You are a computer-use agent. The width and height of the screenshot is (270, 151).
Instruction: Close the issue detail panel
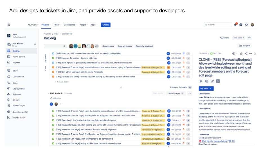coord(255,53)
